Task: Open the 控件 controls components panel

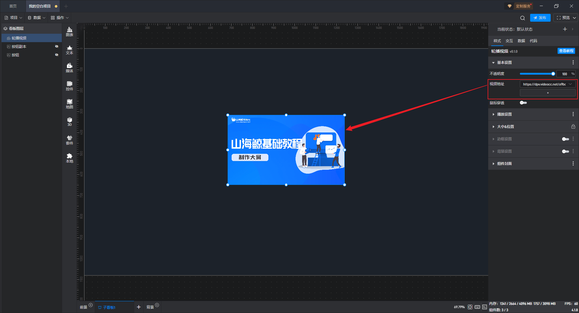Action: [69, 86]
